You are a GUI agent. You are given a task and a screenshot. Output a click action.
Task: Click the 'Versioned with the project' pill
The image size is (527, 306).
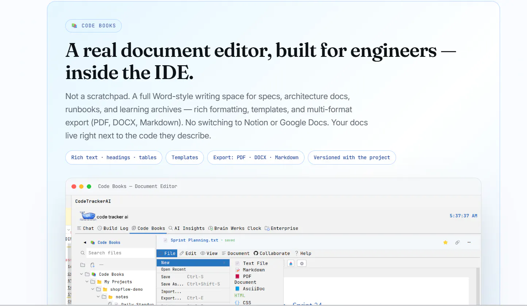click(x=352, y=158)
